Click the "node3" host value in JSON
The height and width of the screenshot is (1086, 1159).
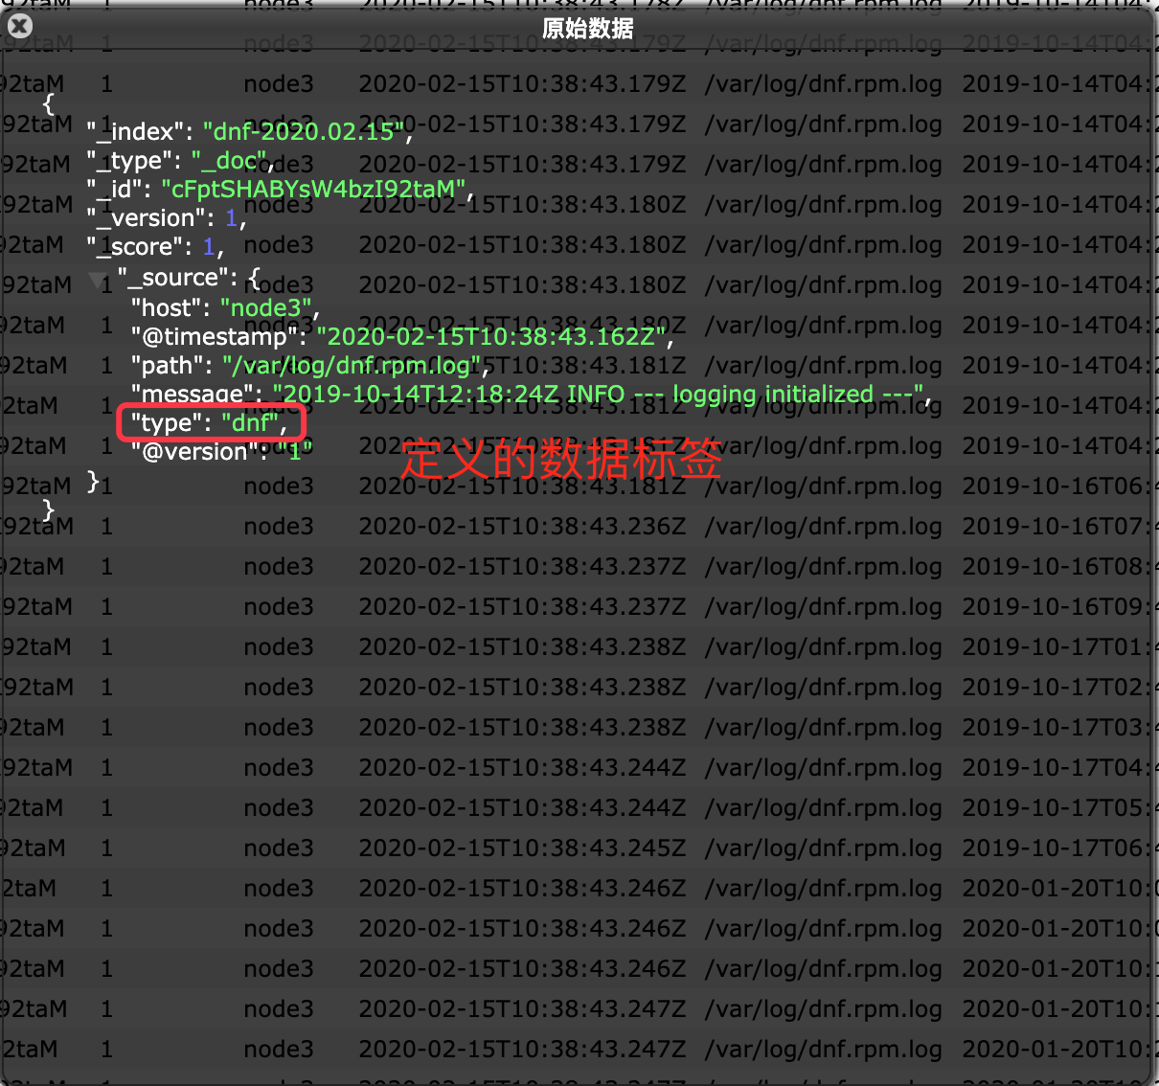pyautogui.click(x=265, y=307)
